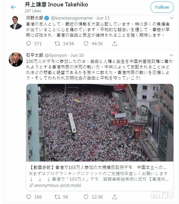Screen dimensions: 179x204
Task: View the Hong Kong crowd photo
Action: pos(100,123)
